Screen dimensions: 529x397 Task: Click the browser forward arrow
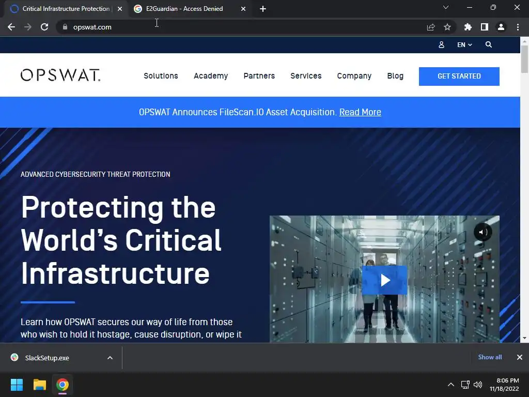click(28, 27)
